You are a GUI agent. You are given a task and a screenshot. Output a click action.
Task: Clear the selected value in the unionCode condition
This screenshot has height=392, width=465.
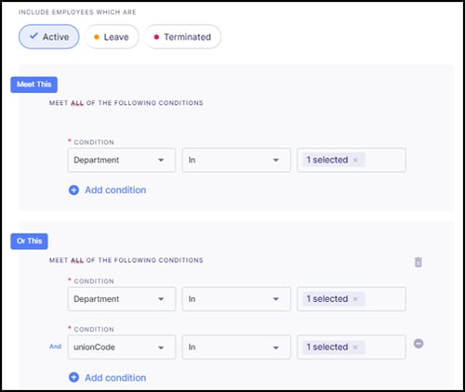point(355,347)
